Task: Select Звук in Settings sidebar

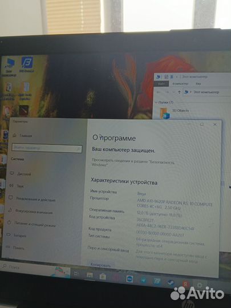Action: (17, 186)
